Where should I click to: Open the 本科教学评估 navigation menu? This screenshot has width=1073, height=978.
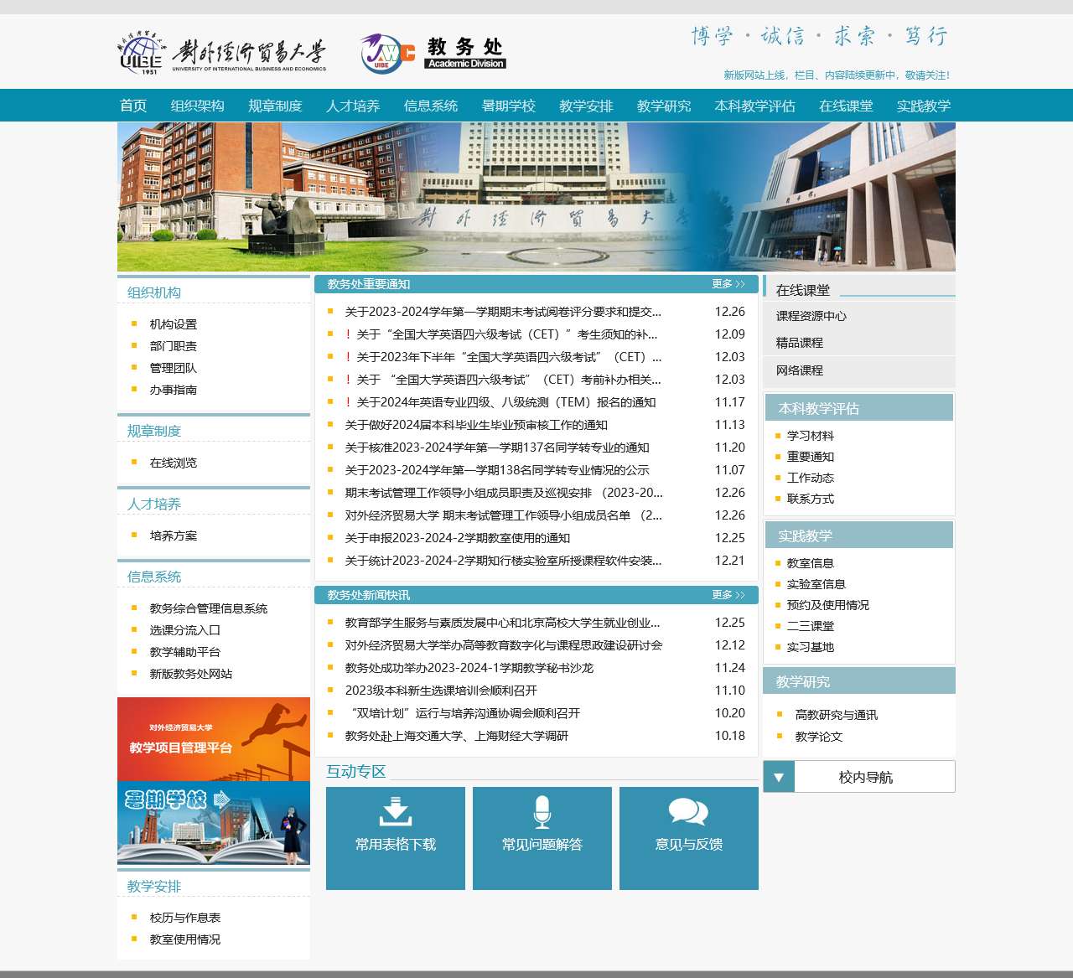pos(755,106)
